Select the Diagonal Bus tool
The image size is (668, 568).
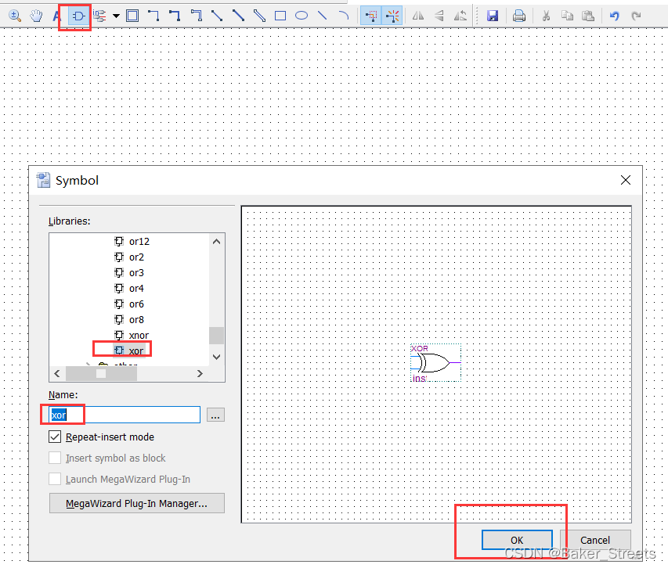tap(238, 16)
